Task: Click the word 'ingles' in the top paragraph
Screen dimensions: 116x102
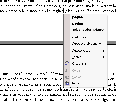Action: point(79,11)
